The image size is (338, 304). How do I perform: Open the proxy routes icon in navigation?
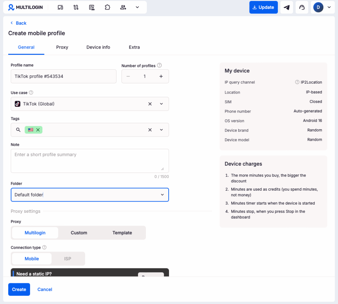pos(76,7)
